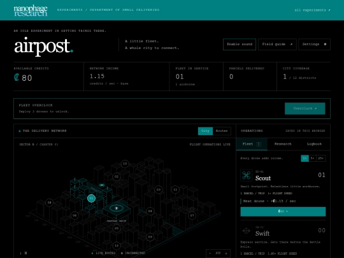Zoom out the map with minus control

(x=210, y=253)
